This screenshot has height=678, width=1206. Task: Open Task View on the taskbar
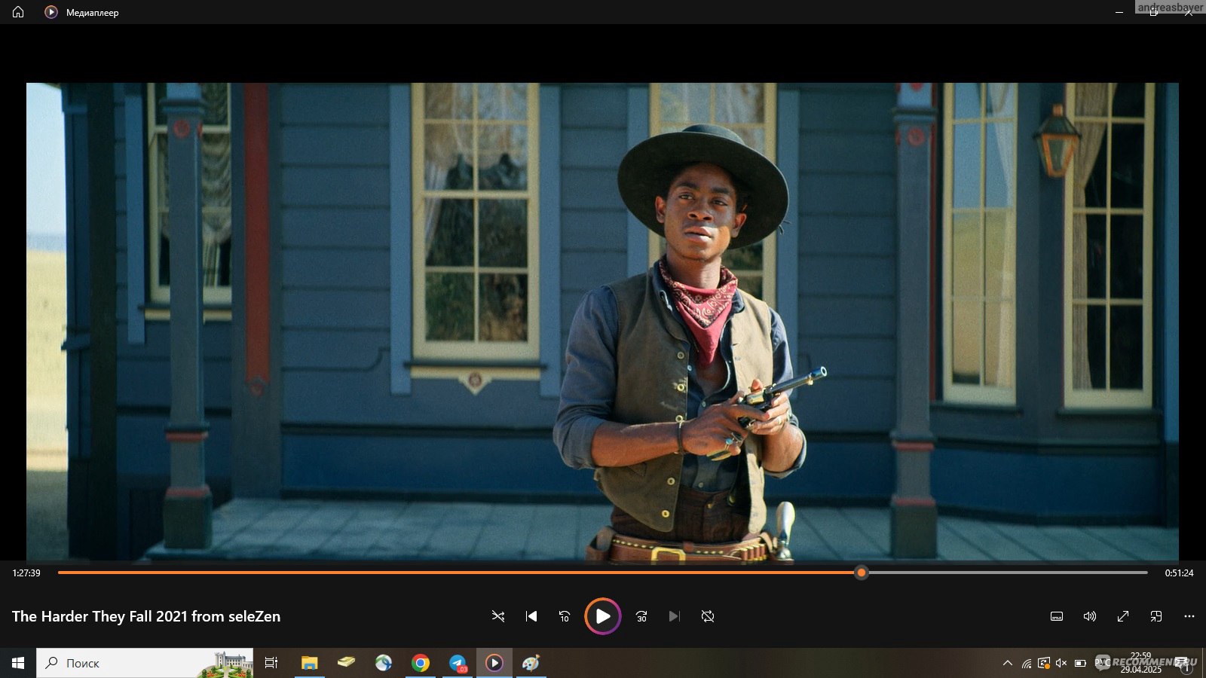pos(271,663)
